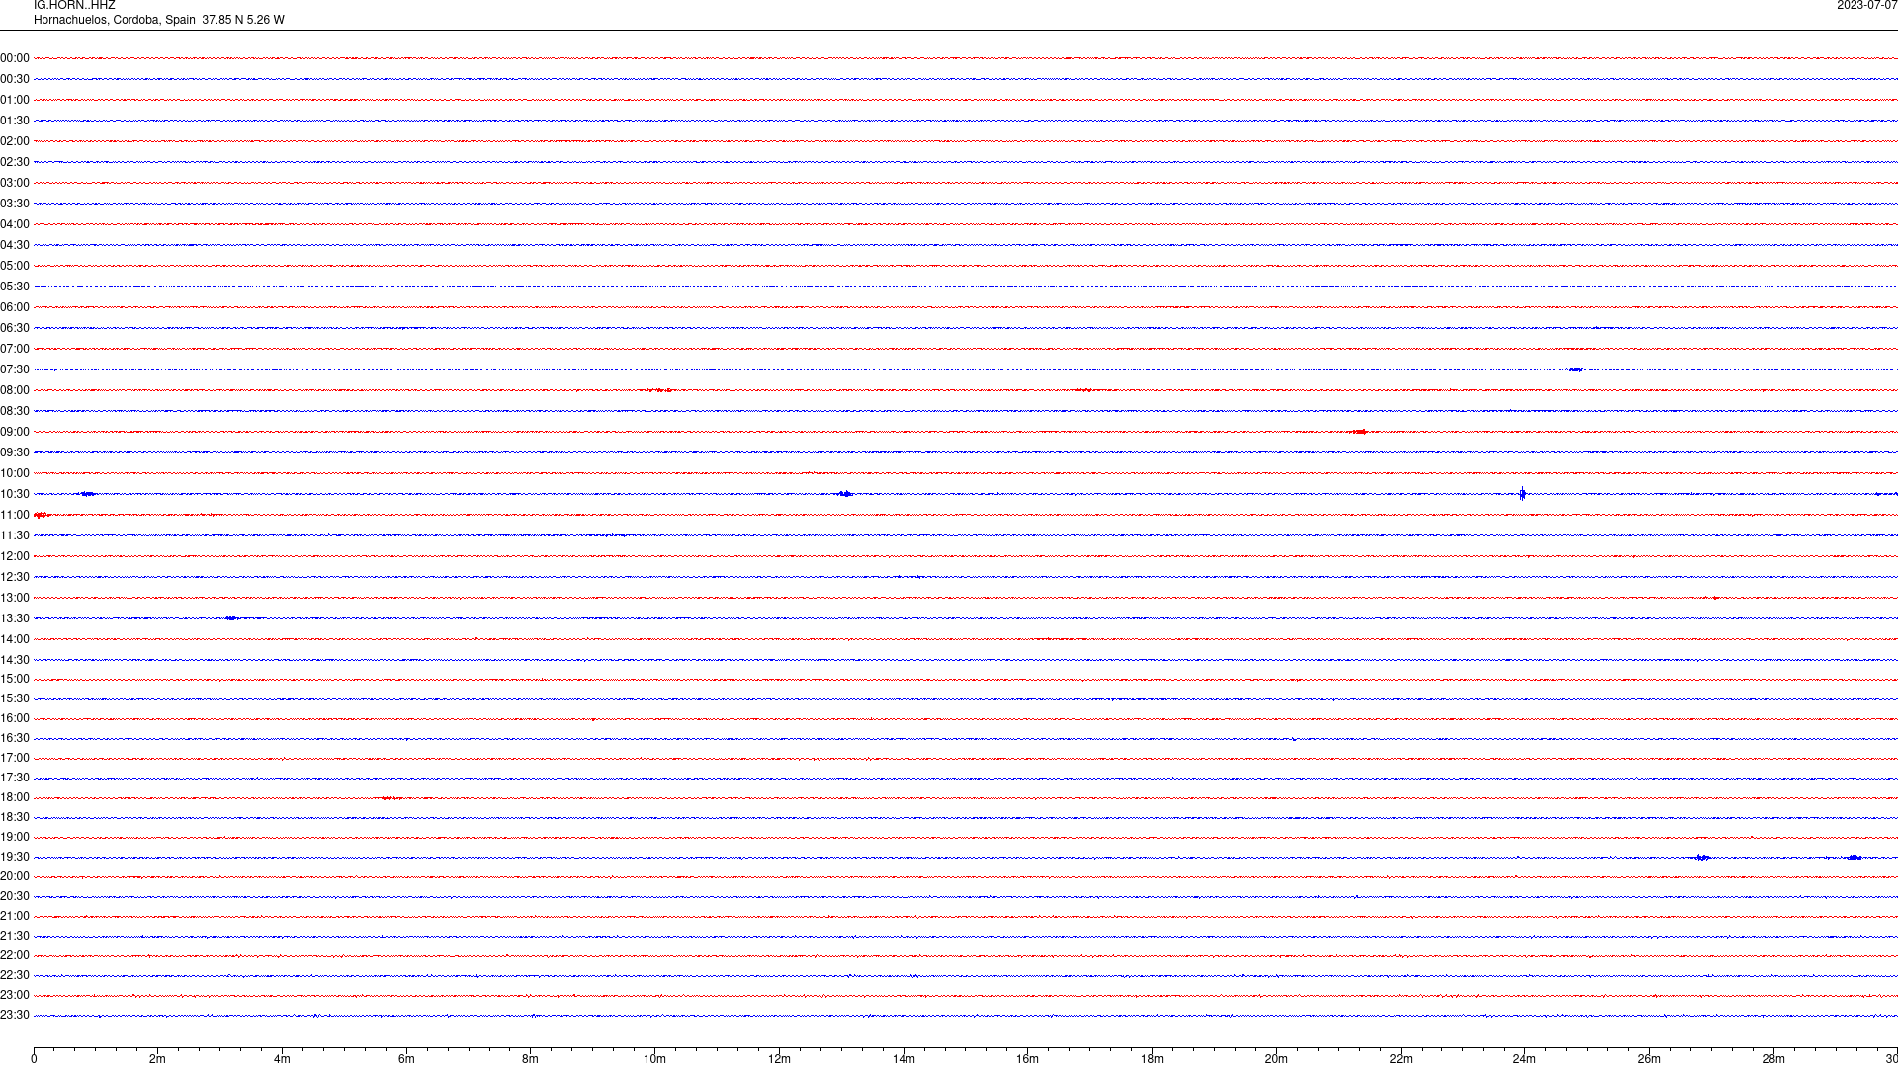Click the 0 tick on minute axis

coord(34,1059)
